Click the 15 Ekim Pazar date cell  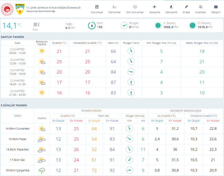(18, 139)
